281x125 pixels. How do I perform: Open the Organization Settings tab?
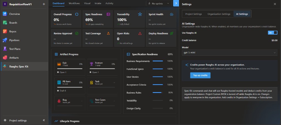[219, 14]
